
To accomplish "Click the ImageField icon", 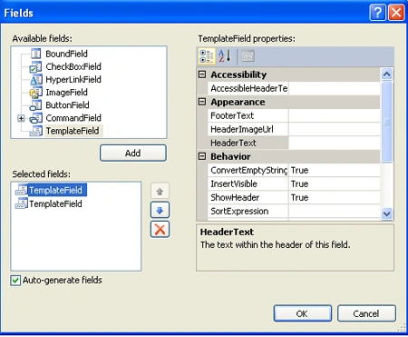I will click(35, 93).
